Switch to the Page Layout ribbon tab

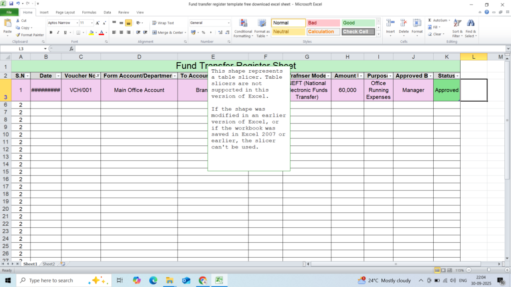[x=65, y=12]
